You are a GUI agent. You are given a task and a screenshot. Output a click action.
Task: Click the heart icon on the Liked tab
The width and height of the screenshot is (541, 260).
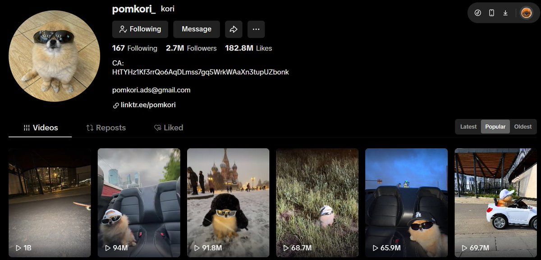point(158,128)
